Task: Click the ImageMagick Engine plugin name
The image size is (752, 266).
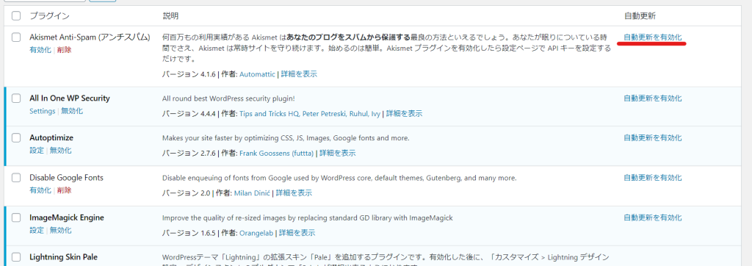Action: coord(67,218)
